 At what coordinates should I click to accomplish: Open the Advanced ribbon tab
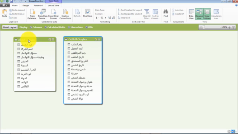click(38, 6)
